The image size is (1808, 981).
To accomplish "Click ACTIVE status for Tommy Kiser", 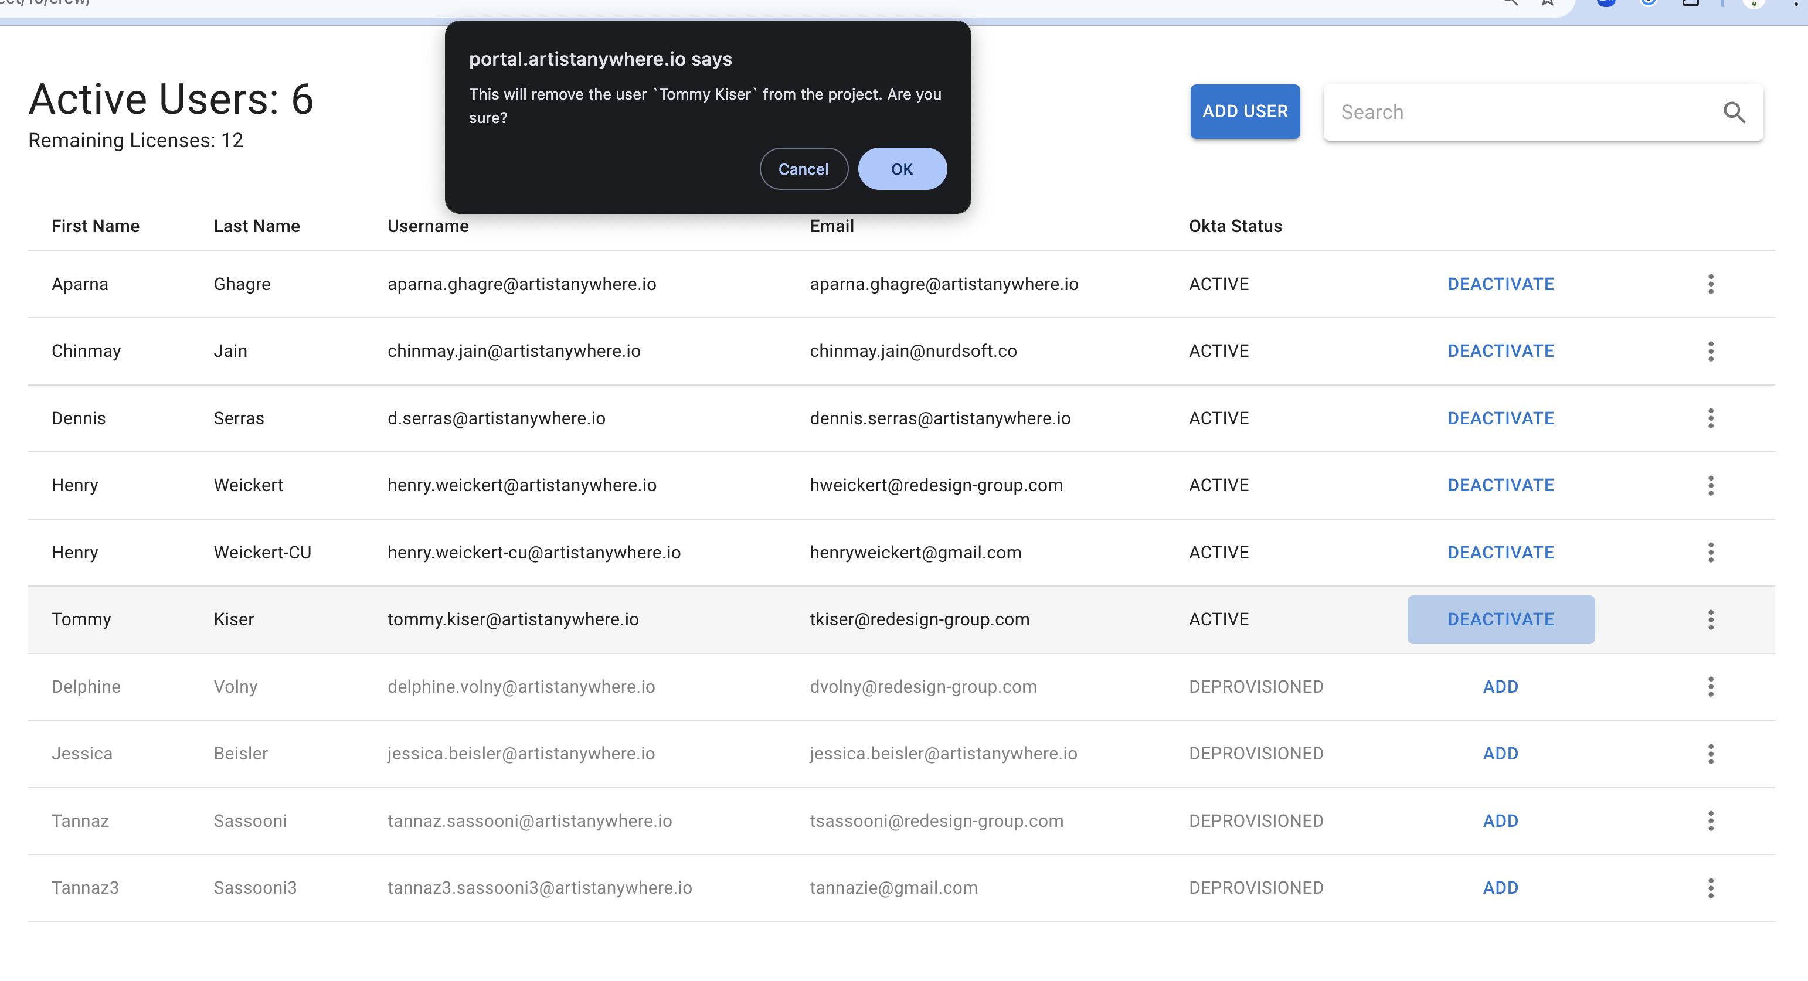I will [x=1218, y=619].
